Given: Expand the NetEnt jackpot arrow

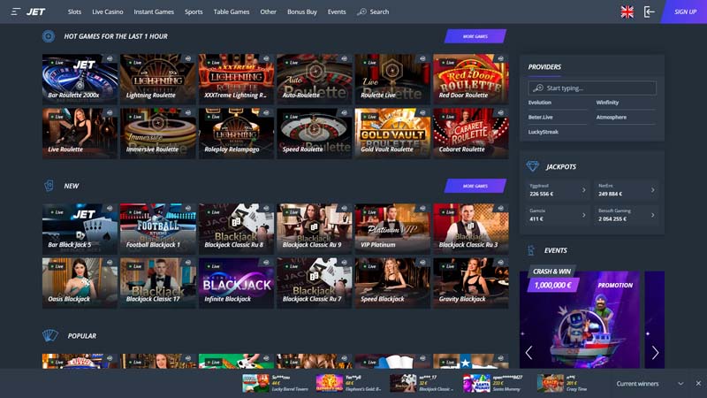Looking at the screenshot, I should 652,190.
